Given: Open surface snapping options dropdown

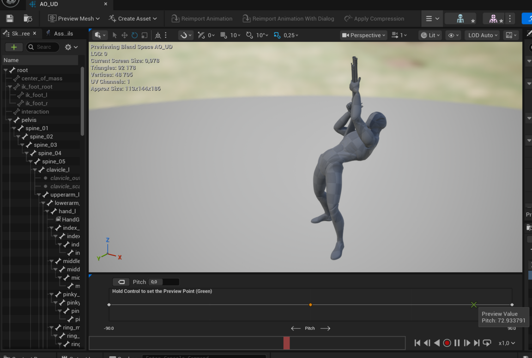Looking at the screenshot, I should (186, 35).
